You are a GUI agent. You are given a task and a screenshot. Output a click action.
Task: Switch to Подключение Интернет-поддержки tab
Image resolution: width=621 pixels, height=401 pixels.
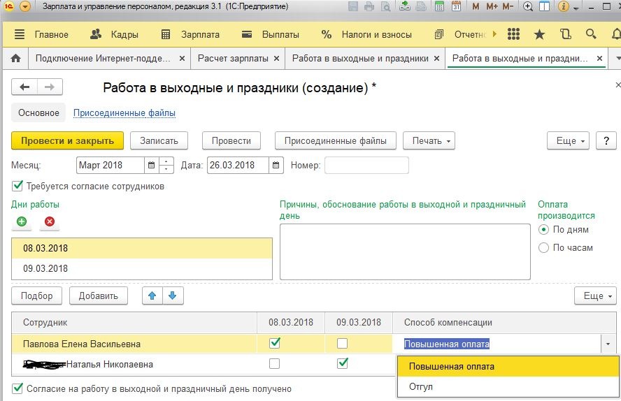[103, 59]
